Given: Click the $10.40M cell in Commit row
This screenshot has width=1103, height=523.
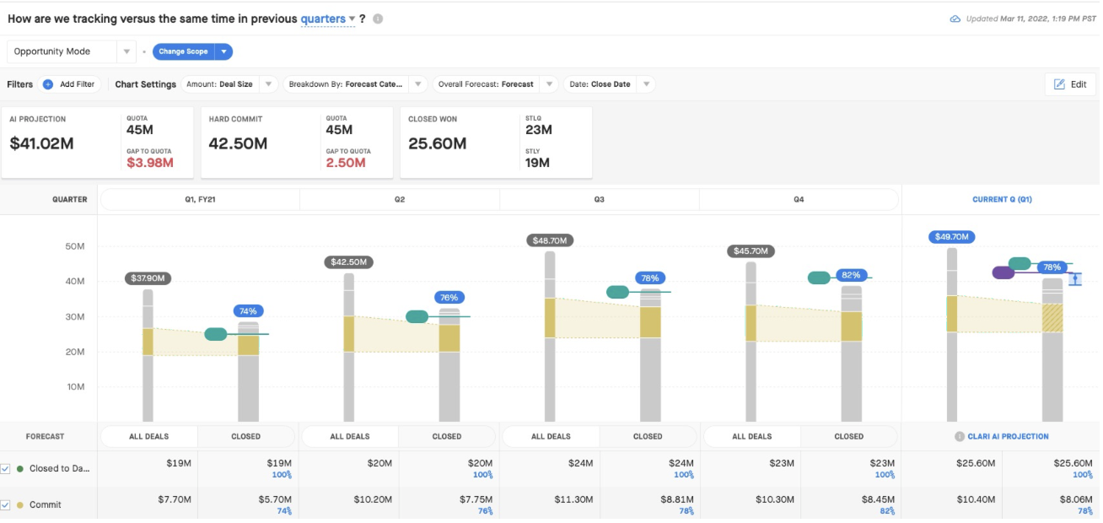Looking at the screenshot, I should tap(977, 499).
